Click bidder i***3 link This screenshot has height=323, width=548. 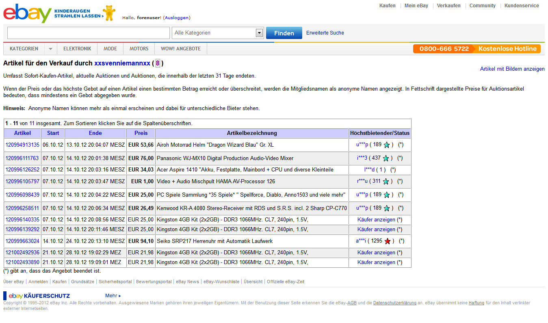[362, 158]
